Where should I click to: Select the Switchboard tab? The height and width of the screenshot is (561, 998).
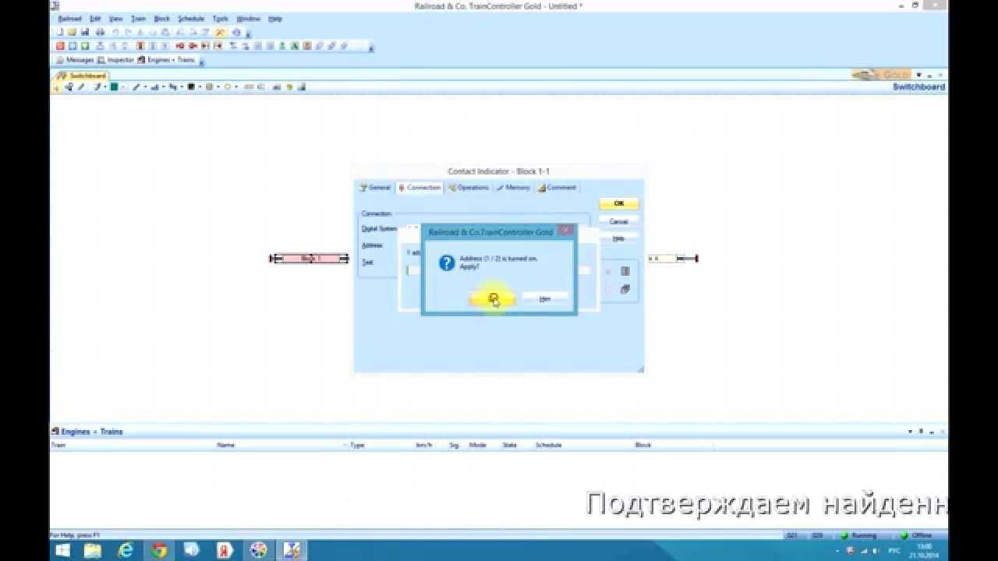82,76
